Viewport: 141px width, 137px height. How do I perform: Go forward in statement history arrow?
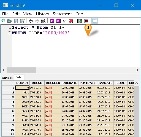[x=37, y=21]
